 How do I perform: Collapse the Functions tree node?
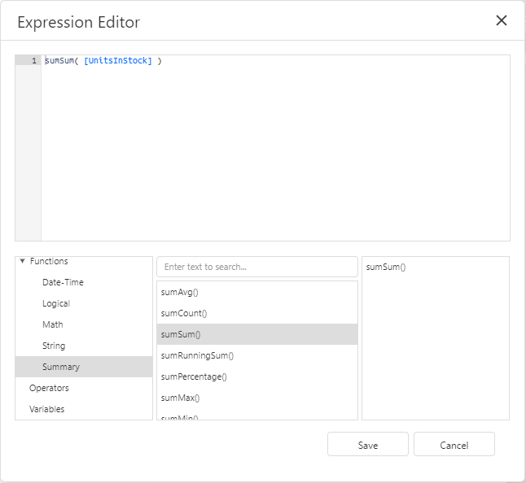[22, 261]
